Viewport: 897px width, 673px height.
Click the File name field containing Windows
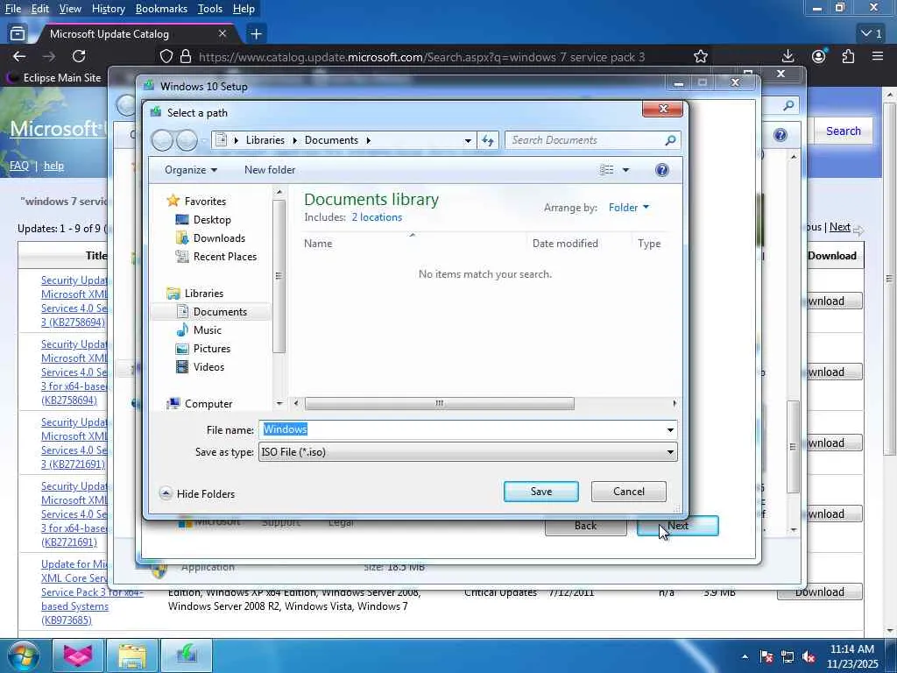tap(462, 429)
